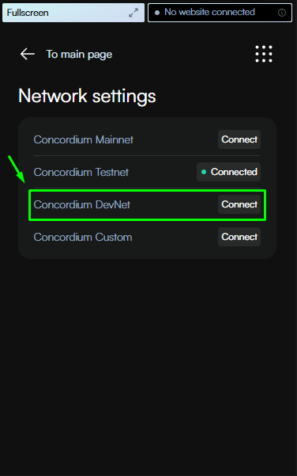Connect to Concordium Mainnet

click(x=239, y=139)
